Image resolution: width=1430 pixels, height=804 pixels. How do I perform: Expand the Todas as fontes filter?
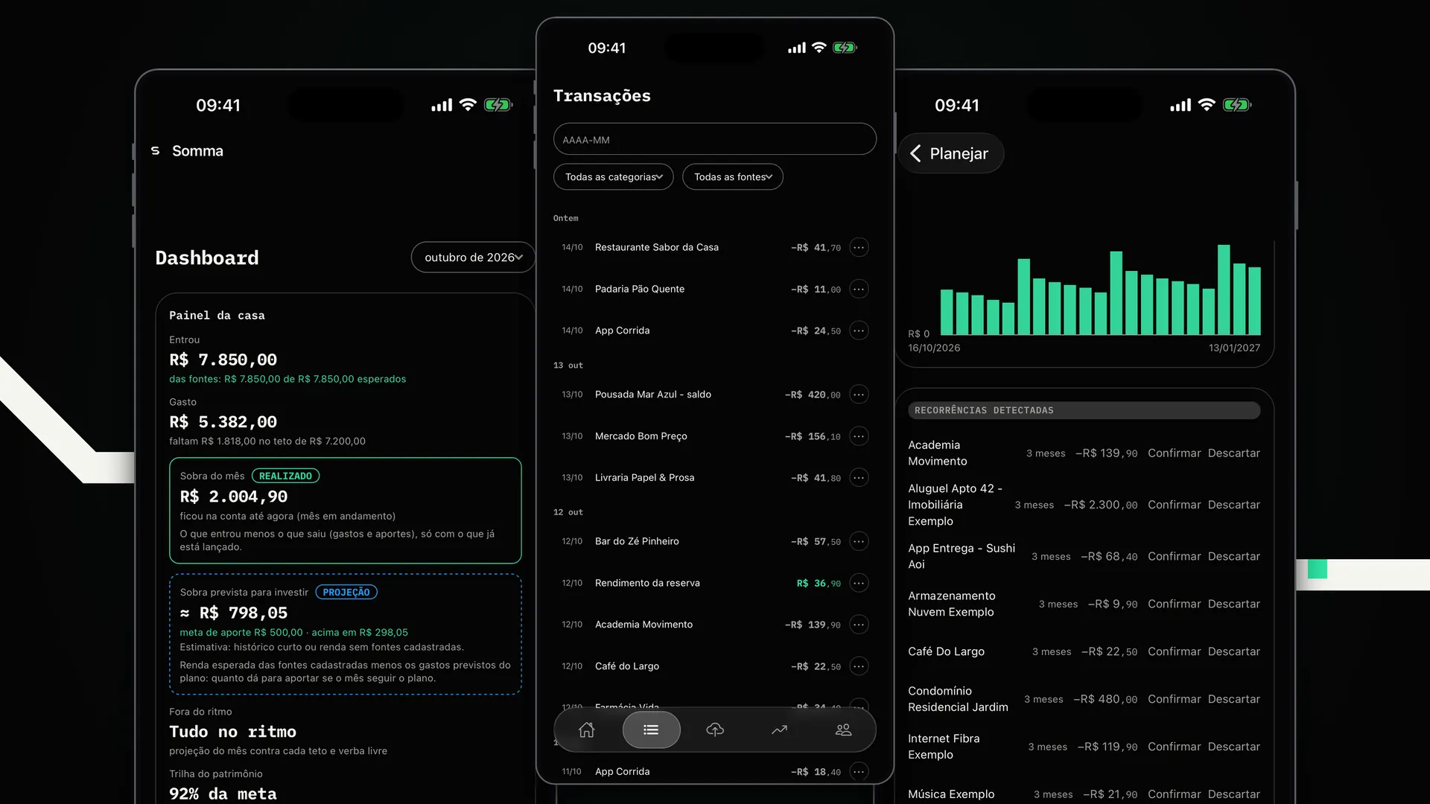click(732, 176)
